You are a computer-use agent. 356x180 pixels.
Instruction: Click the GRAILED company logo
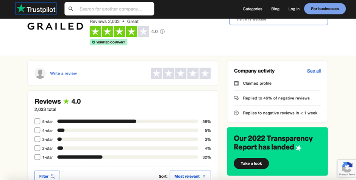click(x=55, y=26)
